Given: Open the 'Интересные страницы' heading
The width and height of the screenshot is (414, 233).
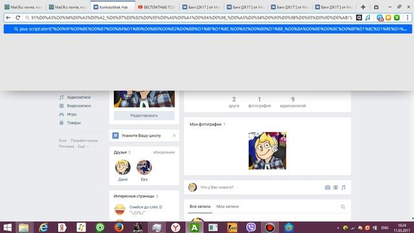Looking at the screenshot, I should pyautogui.click(x=134, y=196).
